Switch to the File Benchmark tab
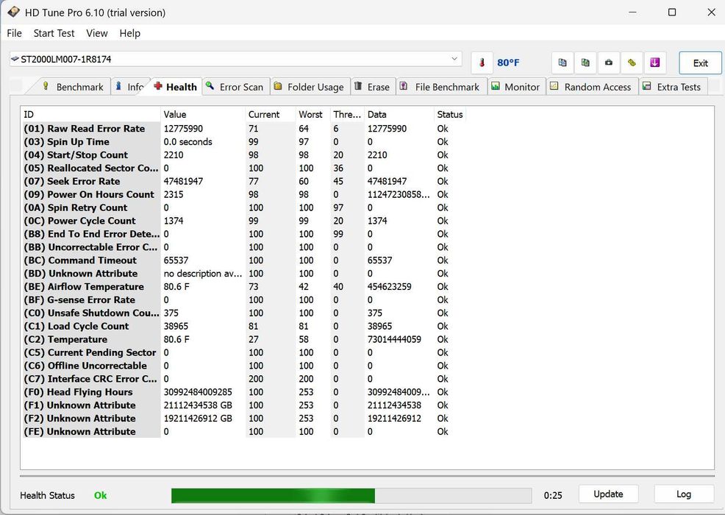 pyautogui.click(x=440, y=87)
